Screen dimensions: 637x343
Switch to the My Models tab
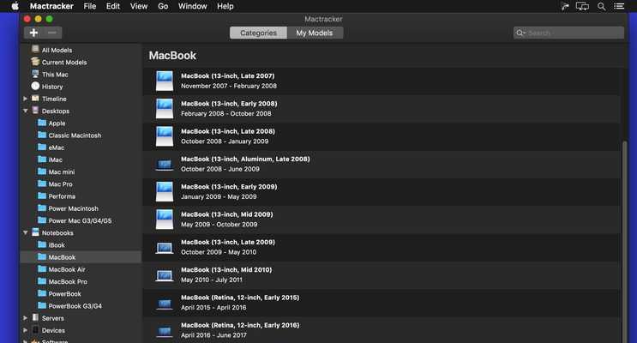click(x=315, y=33)
